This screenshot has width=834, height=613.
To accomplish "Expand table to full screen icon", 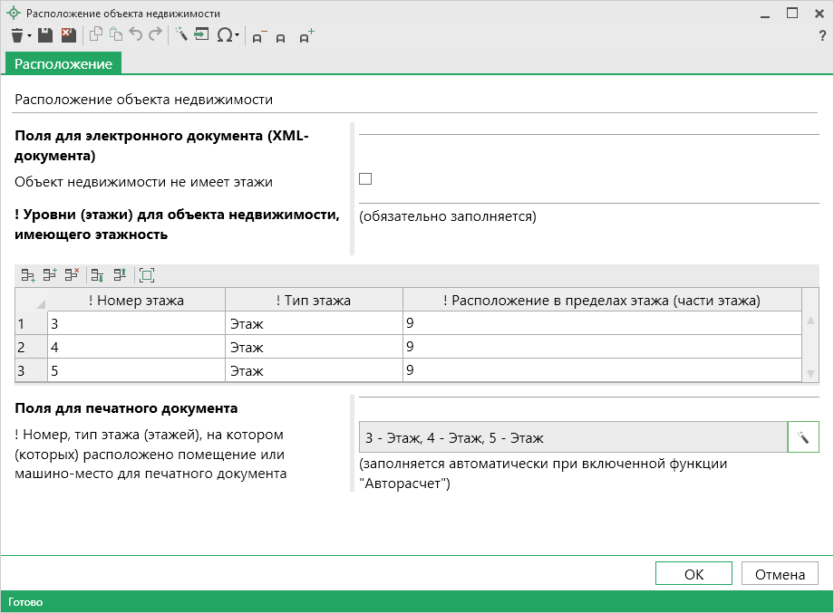I will [x=147, y=274].
